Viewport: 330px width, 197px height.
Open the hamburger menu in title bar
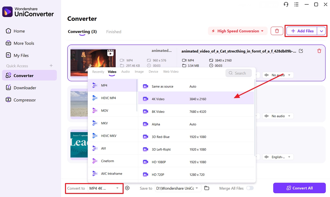click(x=296, y=4)
